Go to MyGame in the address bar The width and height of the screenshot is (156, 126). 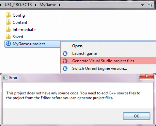[48, 5]
